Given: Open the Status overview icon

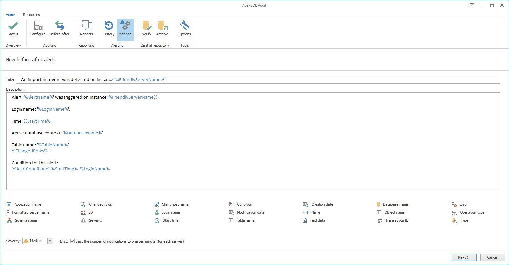Looking at the screenshot, I should coord(13,28).
